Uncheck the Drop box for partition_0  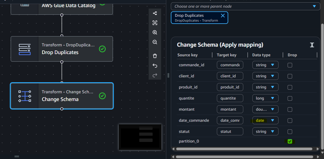pyautogui.click(x=290, y=141)
